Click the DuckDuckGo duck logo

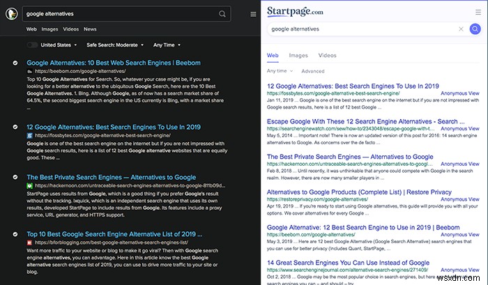10,13
